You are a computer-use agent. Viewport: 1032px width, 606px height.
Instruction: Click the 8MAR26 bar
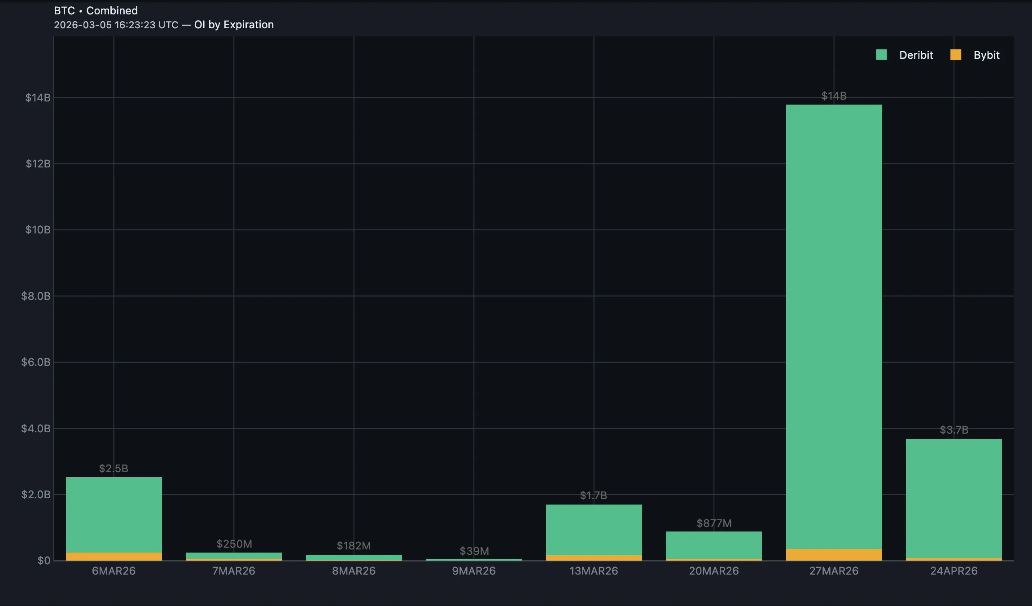click(354, 557)
